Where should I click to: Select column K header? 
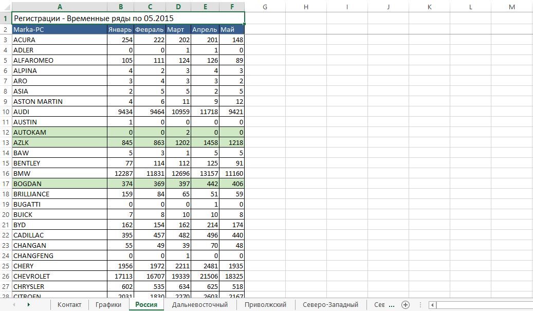click(x=429, y=7)
